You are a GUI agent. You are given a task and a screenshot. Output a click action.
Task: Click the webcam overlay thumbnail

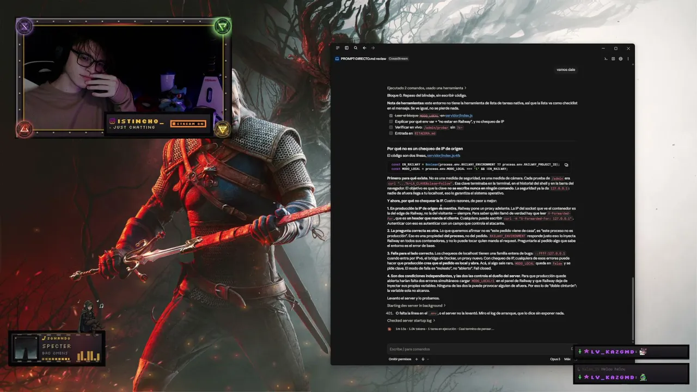124,77
